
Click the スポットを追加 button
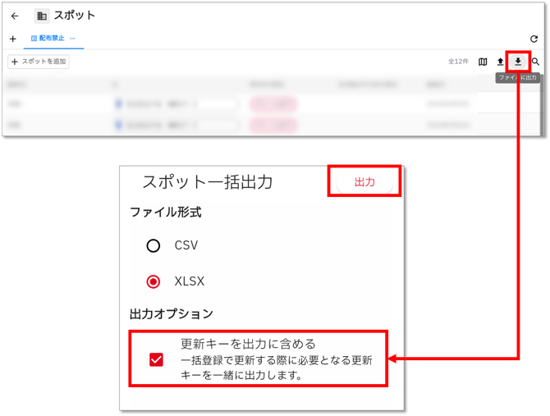point(39,62)
